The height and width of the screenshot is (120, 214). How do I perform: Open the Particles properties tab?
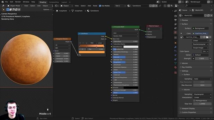[x=176, y=51]
